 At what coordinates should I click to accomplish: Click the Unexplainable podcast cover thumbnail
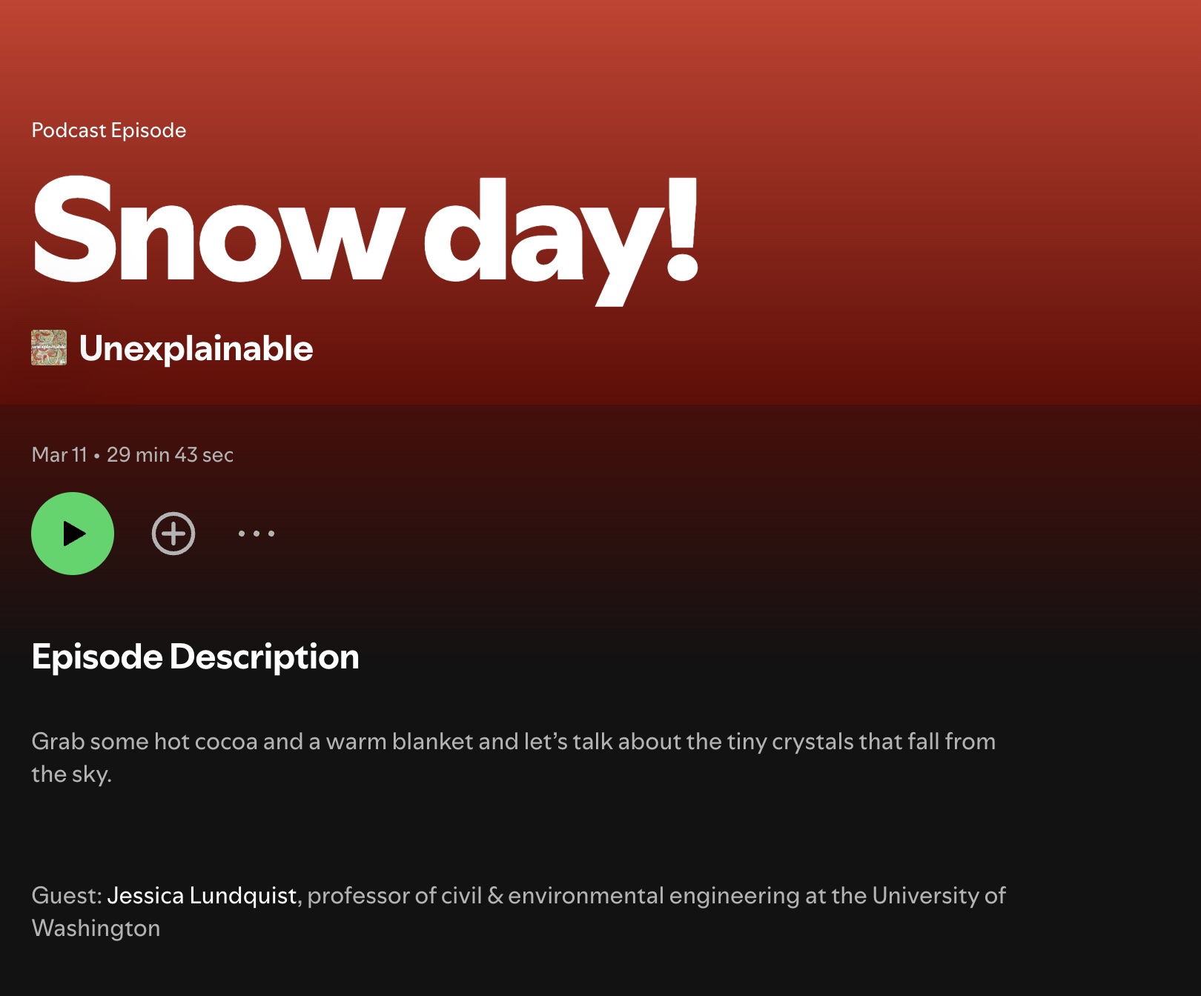click(49, 348)
